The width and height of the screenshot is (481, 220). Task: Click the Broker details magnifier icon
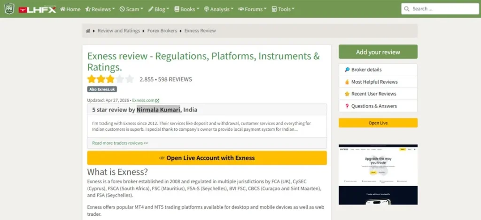tap(347, 70)
